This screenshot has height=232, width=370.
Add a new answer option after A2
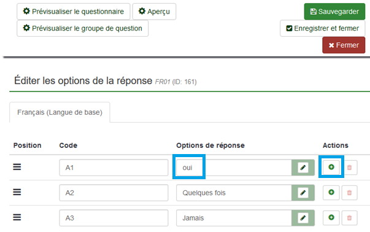331,193
